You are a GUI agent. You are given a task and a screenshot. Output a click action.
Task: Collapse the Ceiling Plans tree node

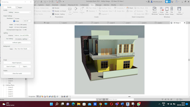point(4,85)
